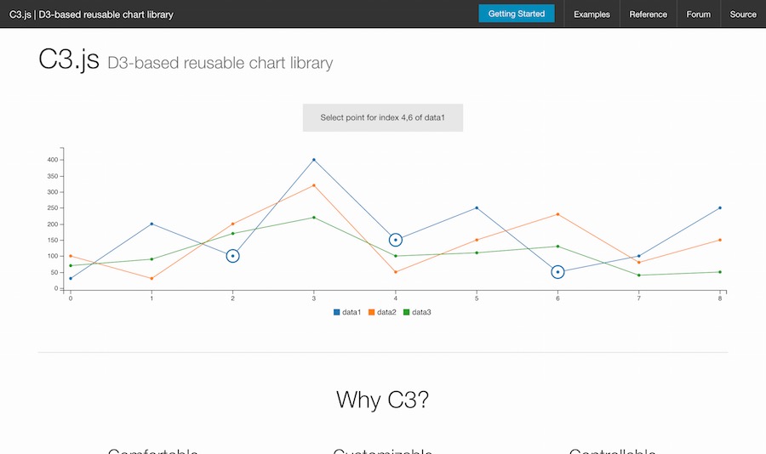Open the Reference nav item
The image size is (766, 454).
[x=648, y=14]
